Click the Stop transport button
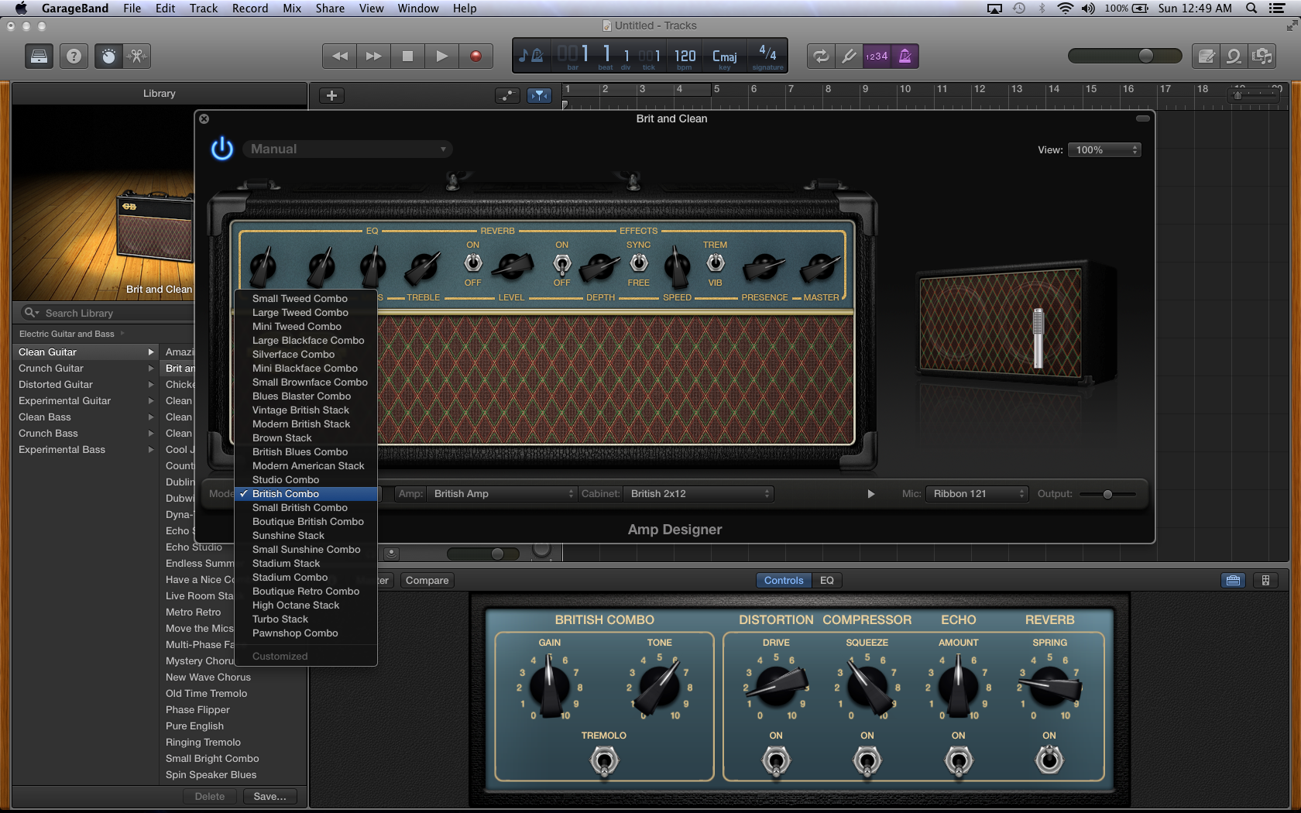This screenshot has height=813, width=1301. (x=407, y=56)
